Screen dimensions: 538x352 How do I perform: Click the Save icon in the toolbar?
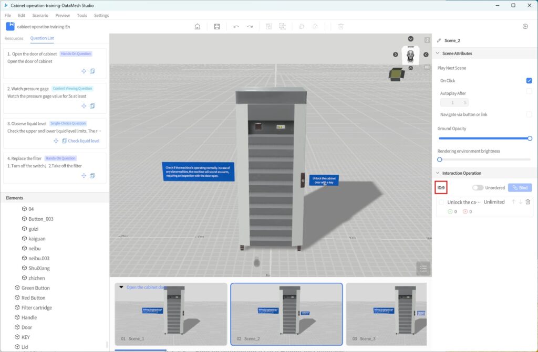click(217, 26)
